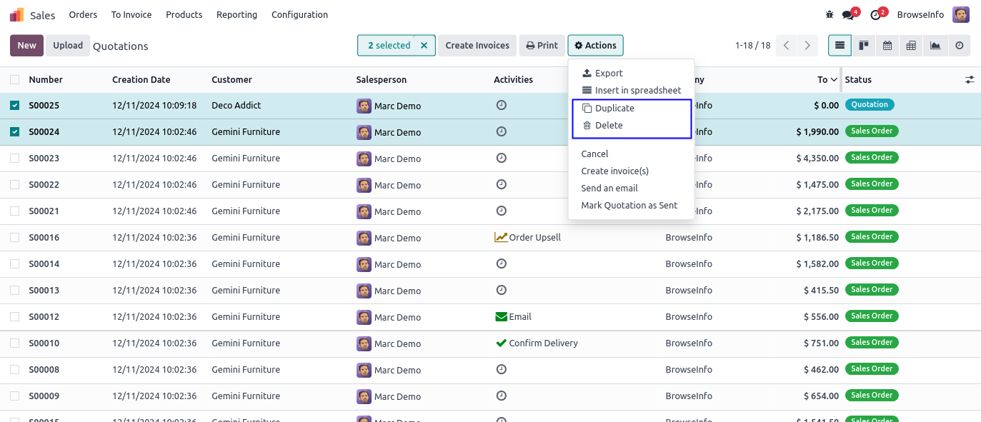Switch to Pivot table view
This screenshot has width=981, height=422.
tap(911, 46)
